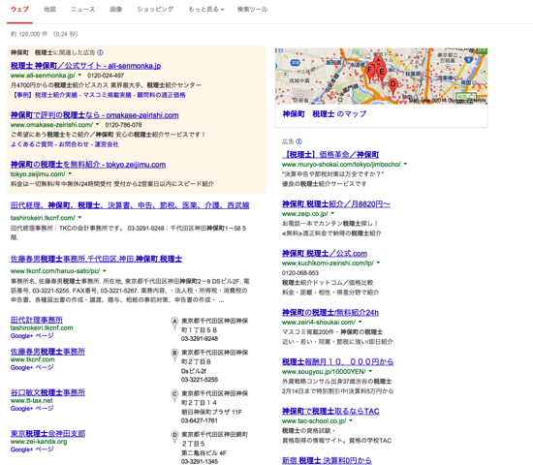
Task: Expand dropdown arrow beside kuchikomi-zeirishi.com URL
Action: pos(378,263)
